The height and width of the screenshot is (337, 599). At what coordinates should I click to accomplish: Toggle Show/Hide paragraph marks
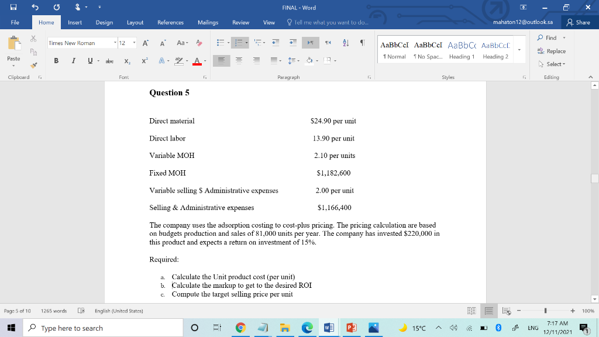(362, 43)
